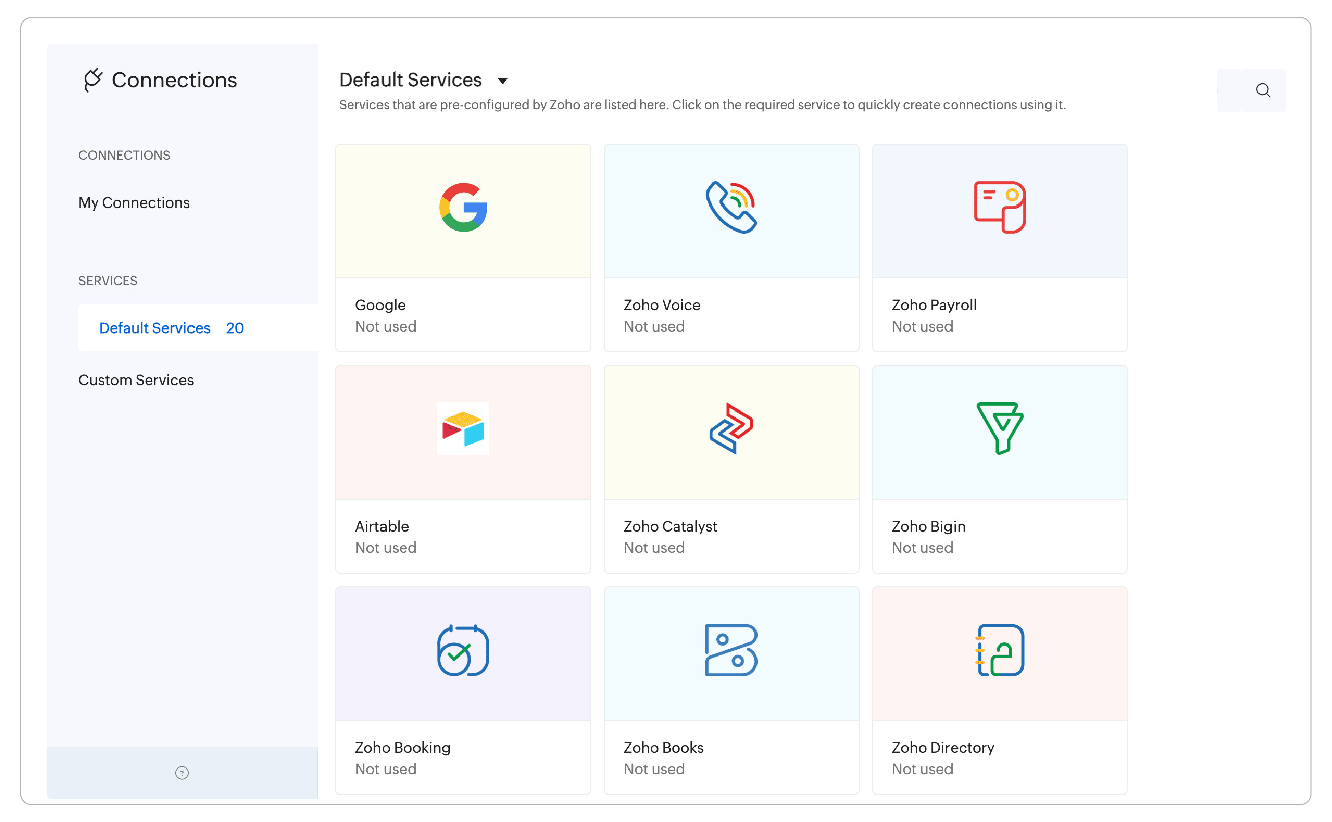Click the Zoho Directory icon
The width and height of the screenshot is (1332, 822).
999,650
